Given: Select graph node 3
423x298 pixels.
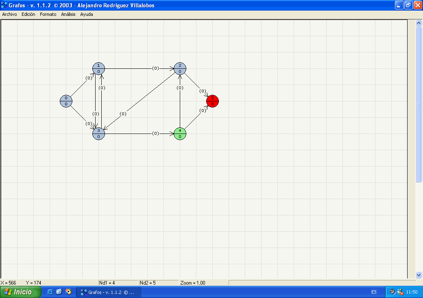Looking at the screenshot, I should 98,134.
